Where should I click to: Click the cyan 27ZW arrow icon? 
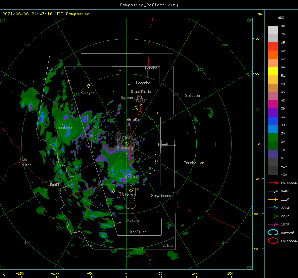(273, 208)
